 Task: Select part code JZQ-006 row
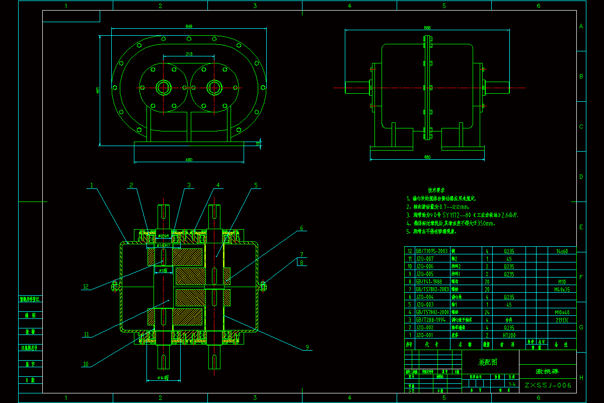click(426, 266)
